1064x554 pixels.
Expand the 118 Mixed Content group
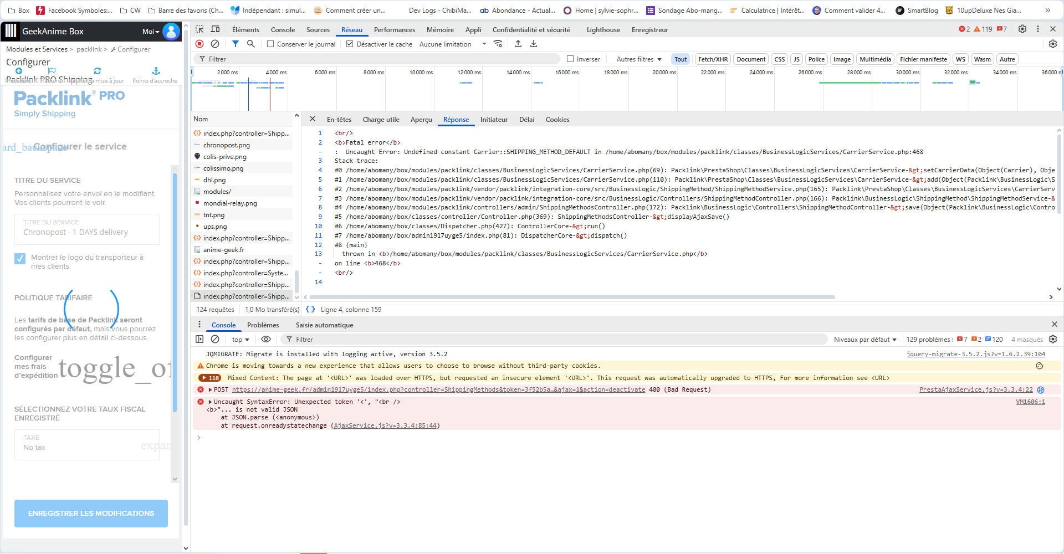pos(210,378)
